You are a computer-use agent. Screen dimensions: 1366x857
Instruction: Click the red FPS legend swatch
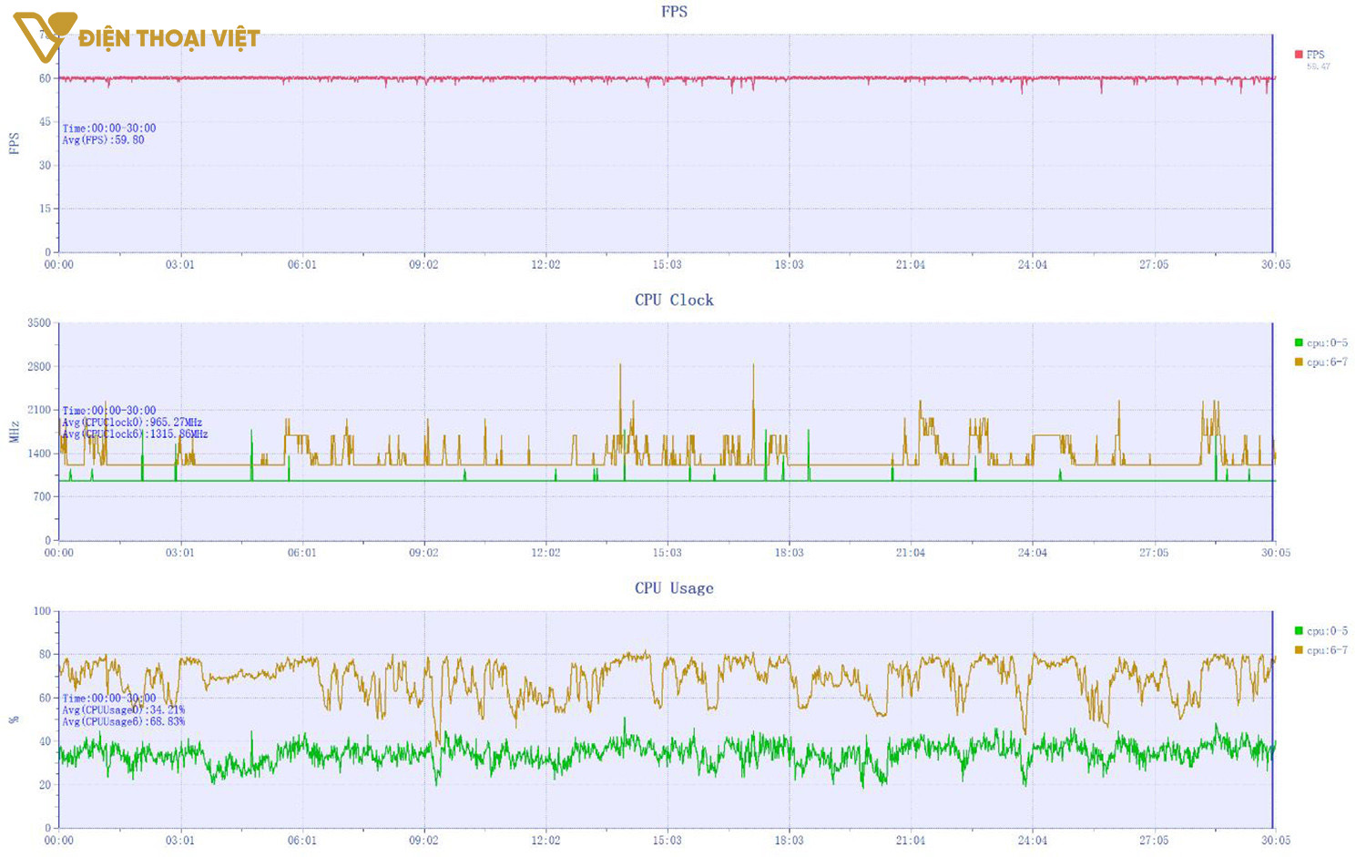click(1299, 55)
